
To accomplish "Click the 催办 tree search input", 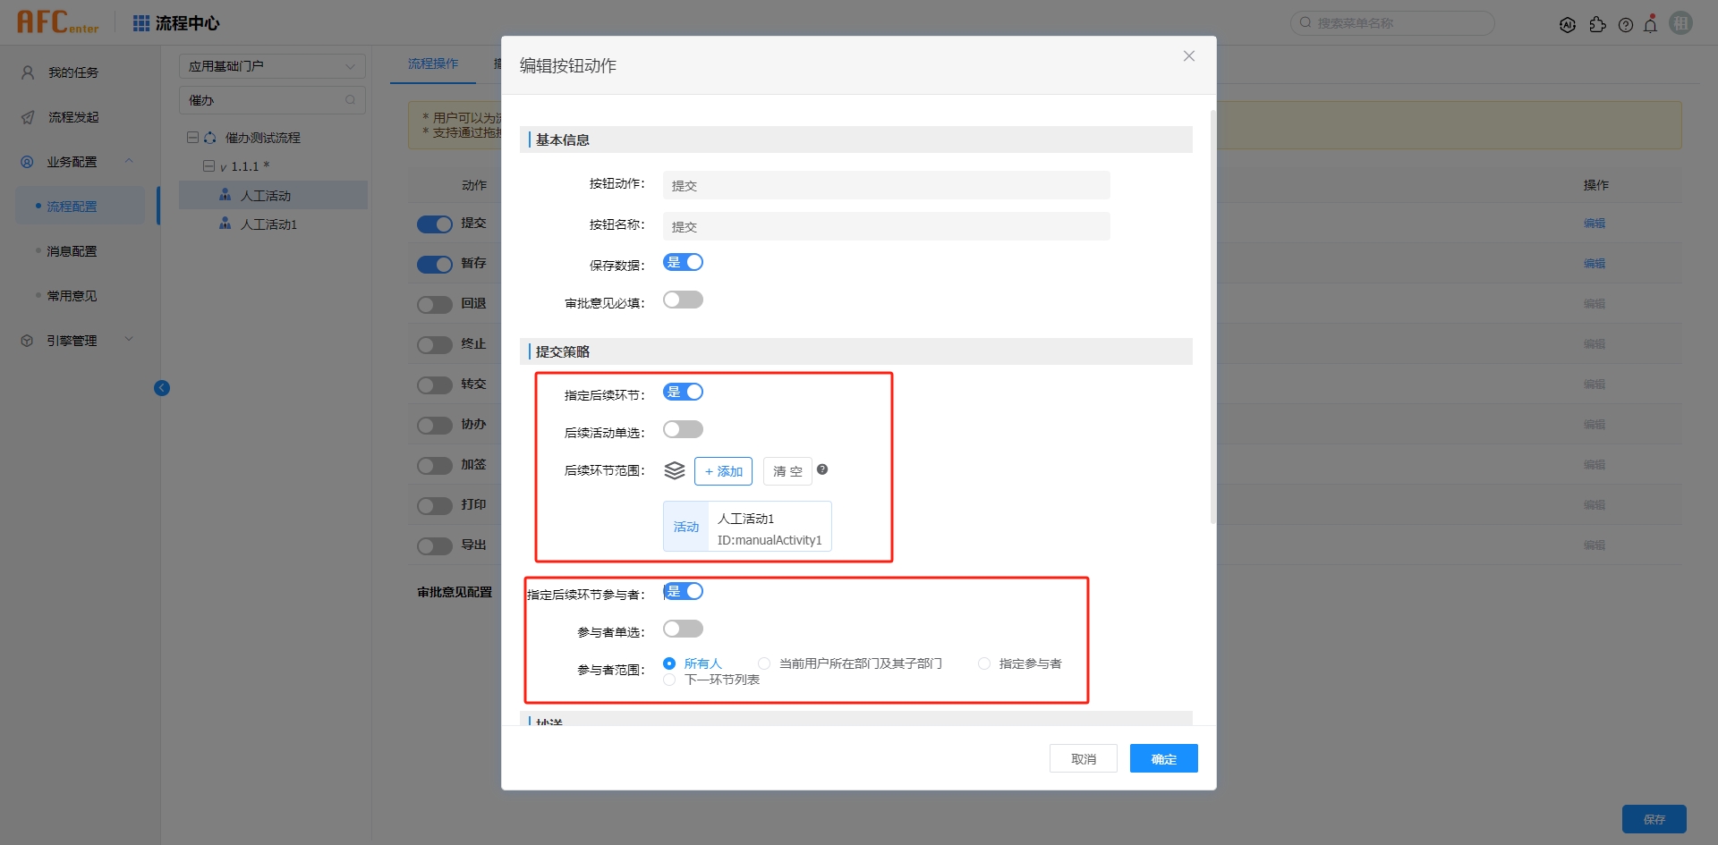I will (x=273, y=100).
